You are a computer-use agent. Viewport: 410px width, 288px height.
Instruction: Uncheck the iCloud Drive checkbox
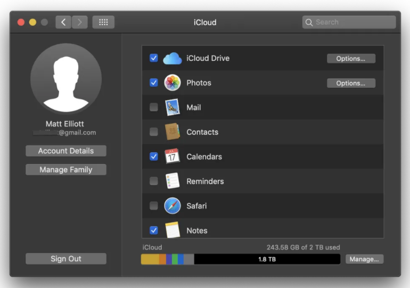[154, 58]
